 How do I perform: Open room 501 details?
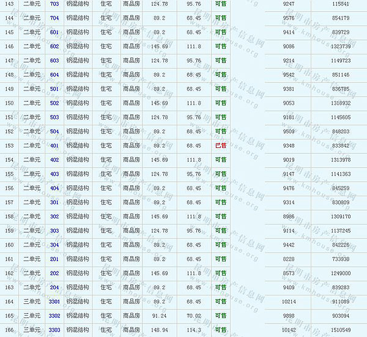tap(54, 89)
